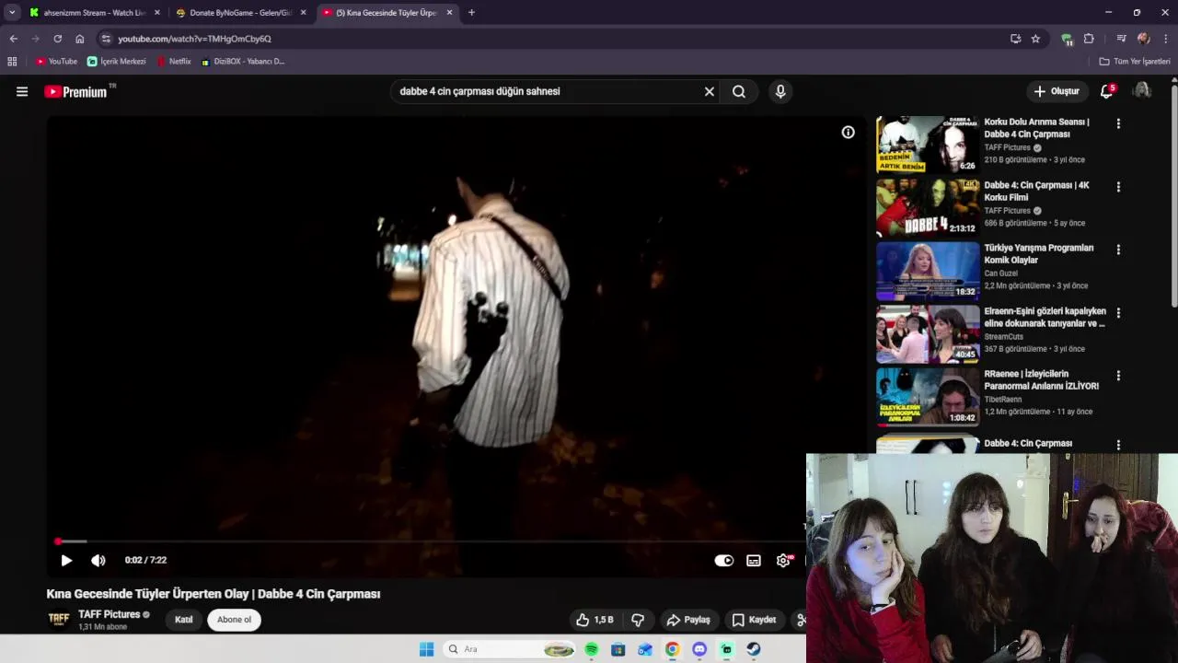This screenshot has width=1178, height=663.
Task: Open options for the Elraenn-Eşini video
Action: click(1118, 313)
